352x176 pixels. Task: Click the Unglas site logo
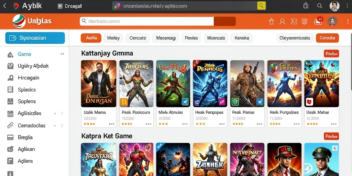(32, 21)
